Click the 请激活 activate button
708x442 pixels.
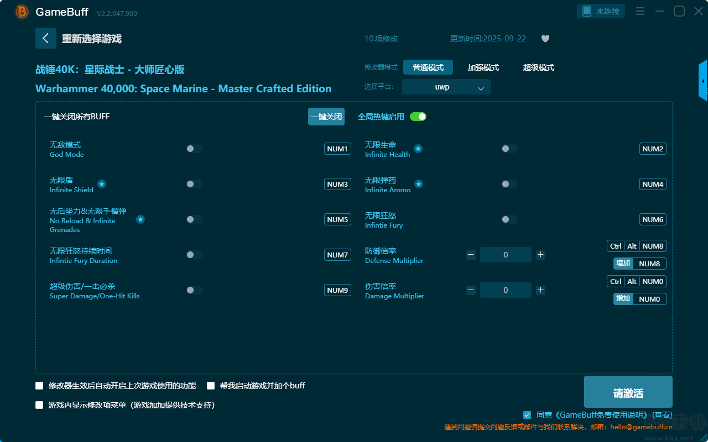pyautogui.click(x=628, y=392)
